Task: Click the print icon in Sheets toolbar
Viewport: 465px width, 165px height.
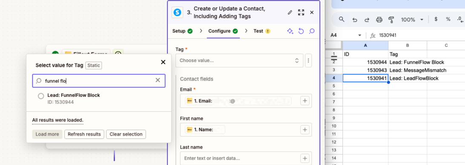Action: pyautogui.click(x=379, y=20)
